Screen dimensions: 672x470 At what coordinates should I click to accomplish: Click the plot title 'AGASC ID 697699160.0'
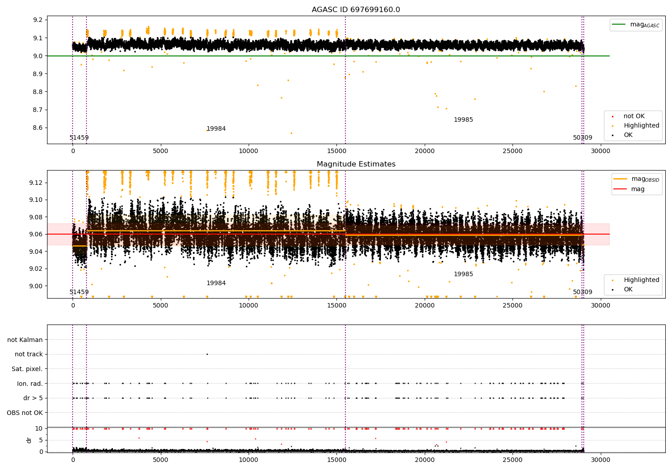coord(356,10)
